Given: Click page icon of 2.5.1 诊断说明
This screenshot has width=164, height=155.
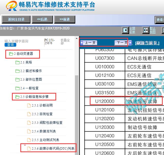Looking at the screenshot, I should 29,106.
